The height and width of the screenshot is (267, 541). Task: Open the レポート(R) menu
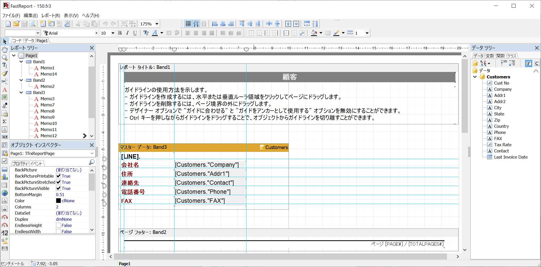coord(51,15)
